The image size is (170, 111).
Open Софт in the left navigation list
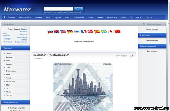(8, 67)
